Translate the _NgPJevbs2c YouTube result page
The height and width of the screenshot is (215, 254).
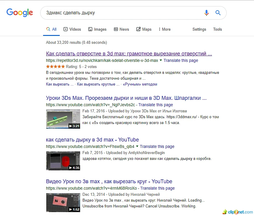pyautogui.click(x=156, y=105)
